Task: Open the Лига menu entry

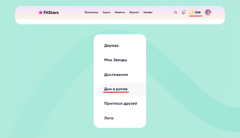Action: 109,118
